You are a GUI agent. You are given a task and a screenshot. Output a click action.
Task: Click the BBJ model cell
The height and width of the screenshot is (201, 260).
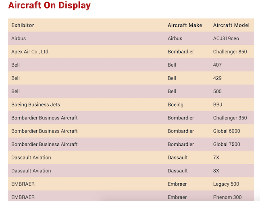tap(218, 105)
